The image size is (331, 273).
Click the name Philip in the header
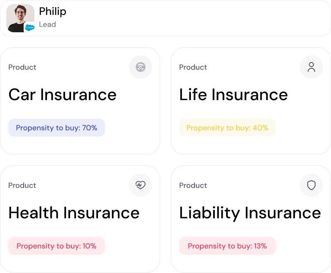coord(53,12)
